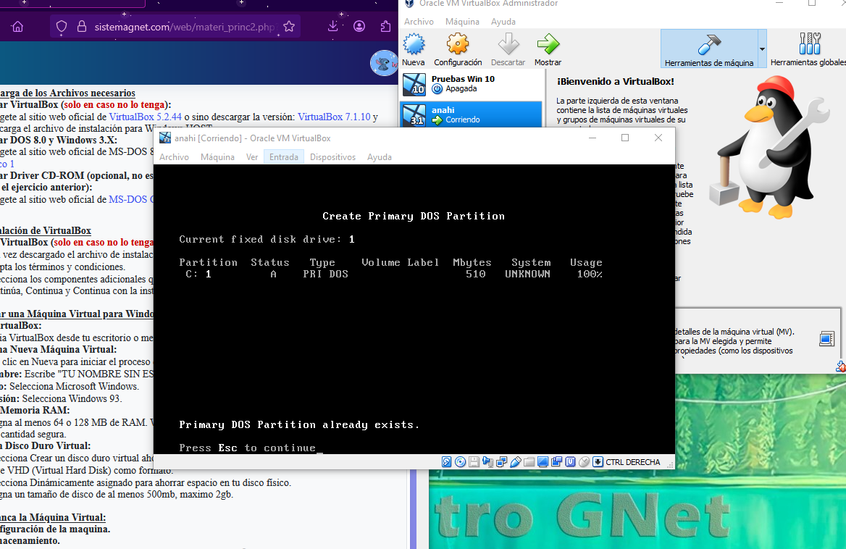Open the Entrada menu in VM window
This screenshot has width=846, height=549.
(283, 157)
